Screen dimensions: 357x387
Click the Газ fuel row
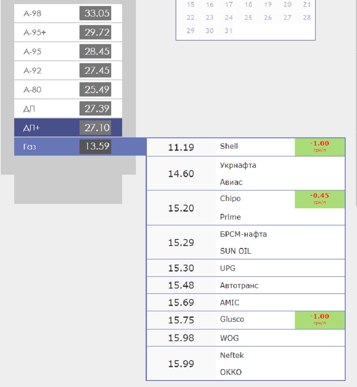click(x=80, y=147)
